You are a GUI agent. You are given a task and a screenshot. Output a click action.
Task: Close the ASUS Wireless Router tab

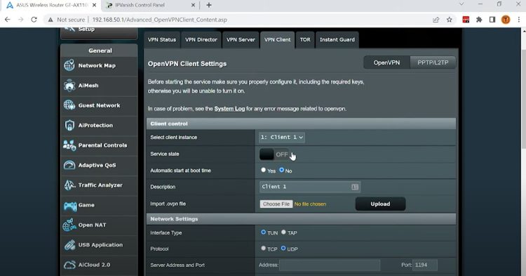pos(95,5)
